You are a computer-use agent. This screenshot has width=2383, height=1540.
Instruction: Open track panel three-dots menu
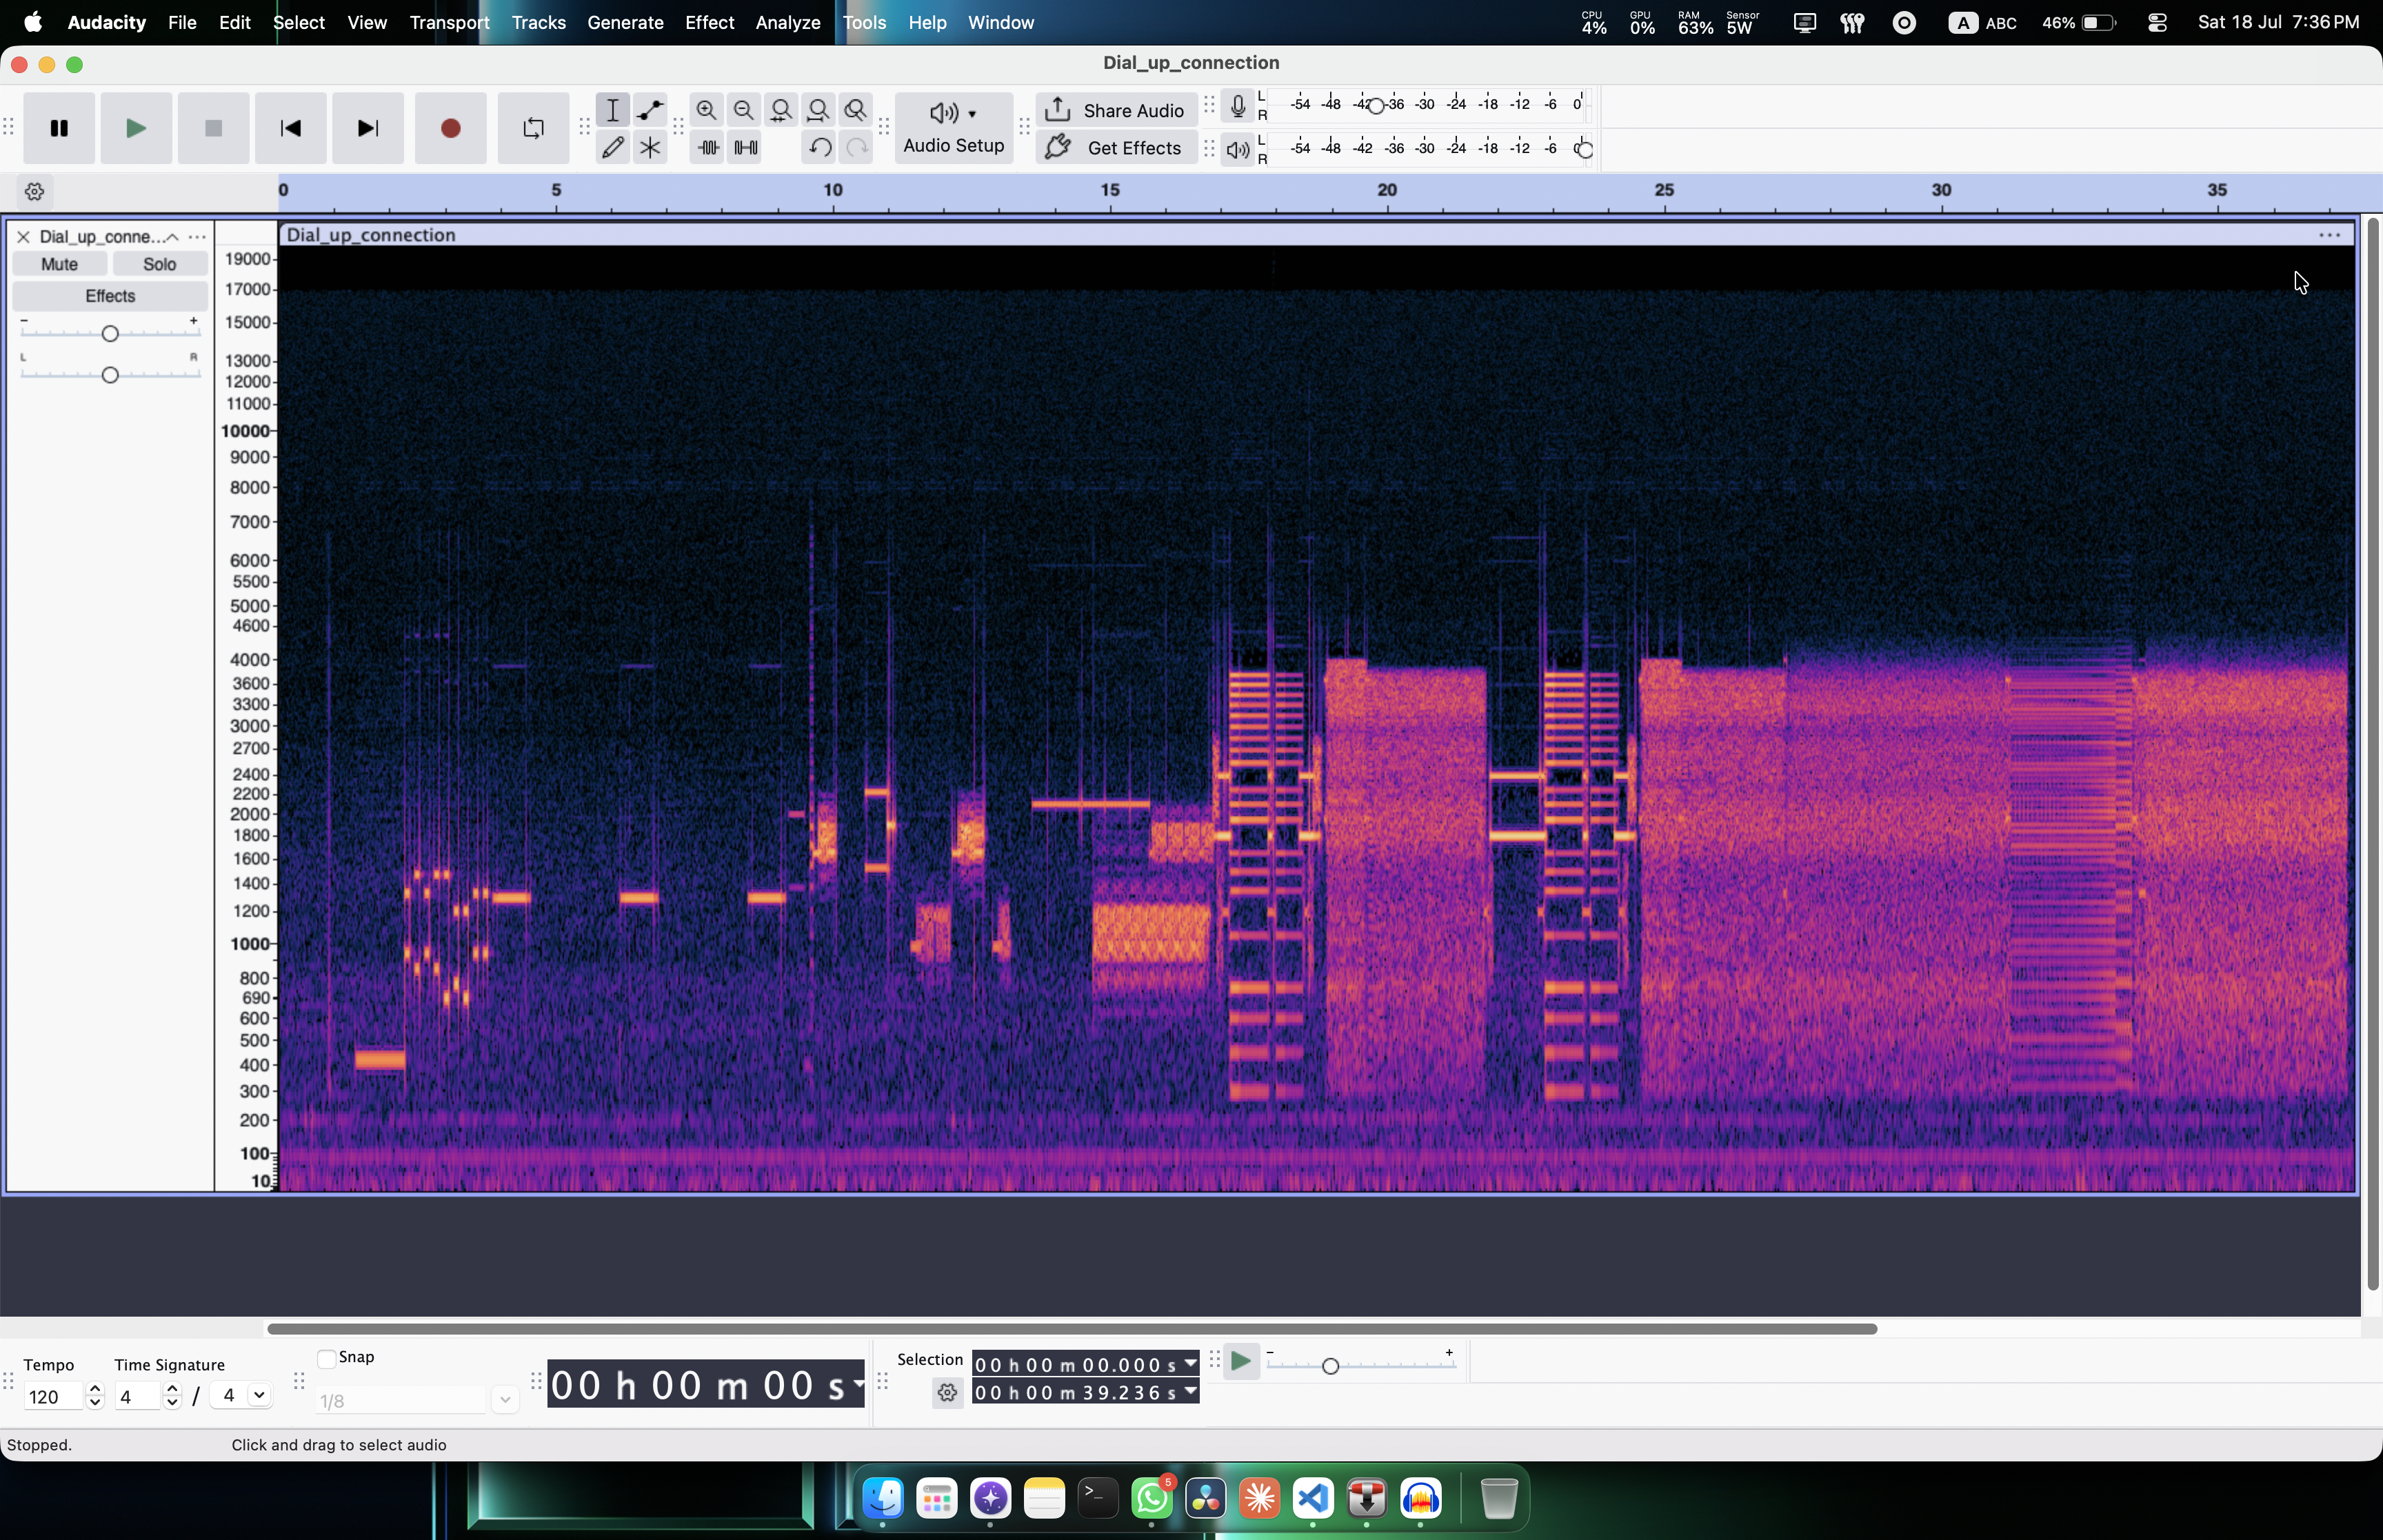[197, 237]
